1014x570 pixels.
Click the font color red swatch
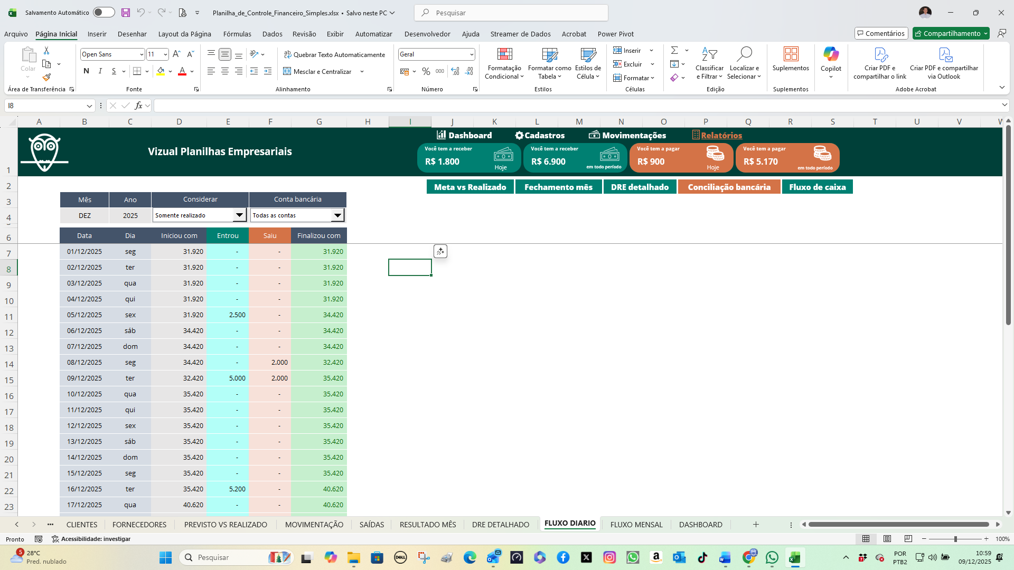[x=182, y=71]
